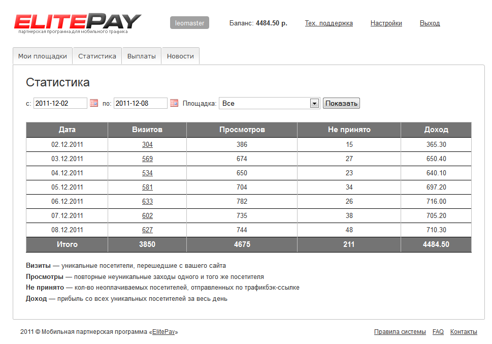Open the Правила системы footer link

[400, 332]
